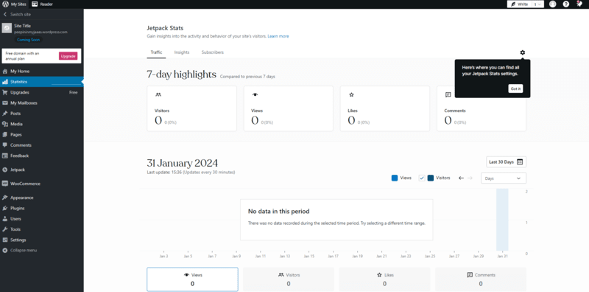Click the user avatar icon in top bar
This screenshot has width=589, height=292.
click(x=553, y=4)
